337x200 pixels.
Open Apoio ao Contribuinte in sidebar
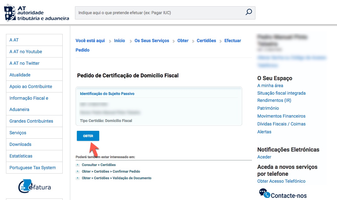tap(31, 86)
